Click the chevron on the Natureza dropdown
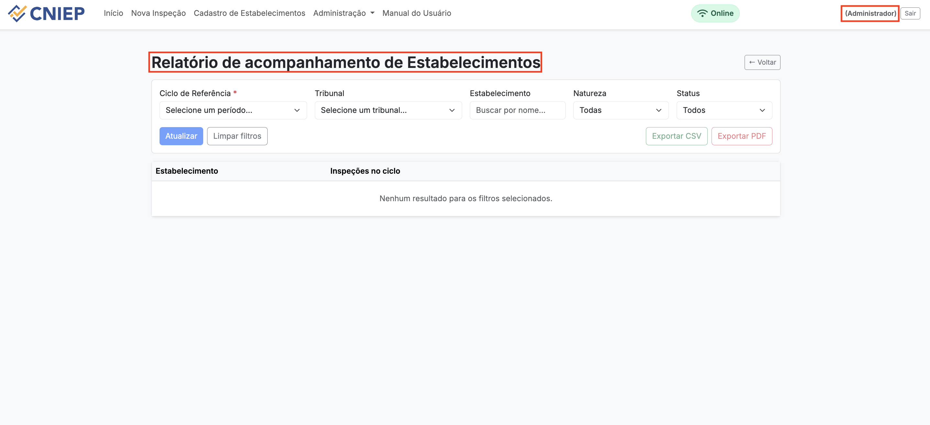Viewport: 930px width, 425px height. [x=659, y=110]
